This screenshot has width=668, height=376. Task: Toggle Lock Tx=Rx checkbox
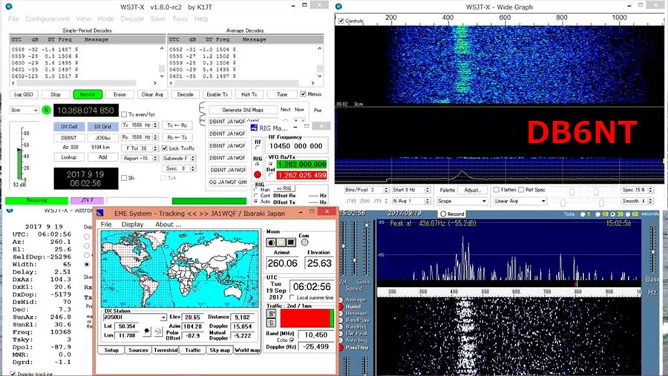[x=165, y=148]
